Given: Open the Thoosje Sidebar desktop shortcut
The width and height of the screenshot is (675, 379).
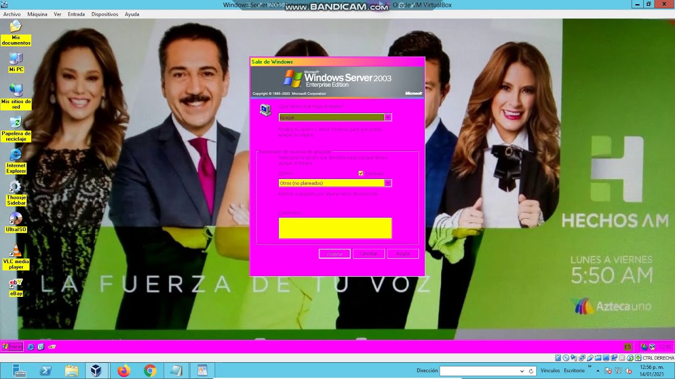Looking at the screenshot, I should pyautogui.click(x=16, y=193).
